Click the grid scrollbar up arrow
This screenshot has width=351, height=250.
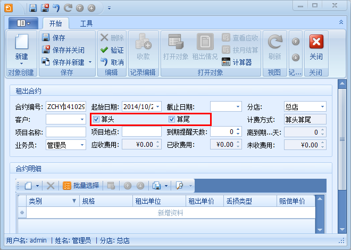click(x=320, y=199)
